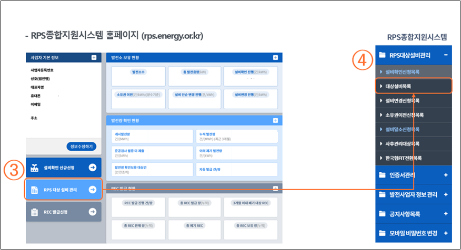
Task: Click the 이의 제기 발전량 cell
Action: coord(237,153)
